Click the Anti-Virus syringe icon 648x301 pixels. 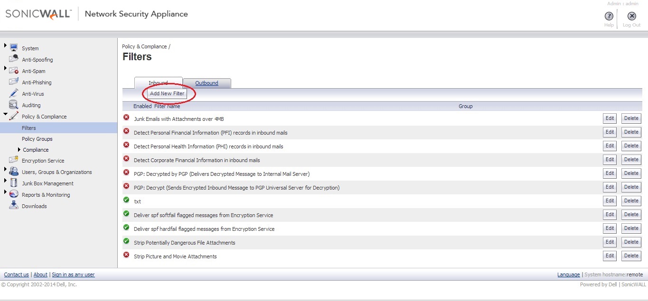[x=14, y=93]
